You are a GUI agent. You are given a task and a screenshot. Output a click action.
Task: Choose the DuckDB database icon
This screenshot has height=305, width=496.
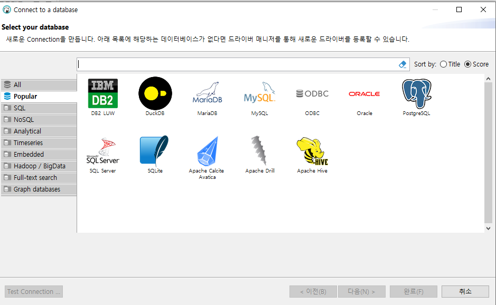click(x=155, y=93)
